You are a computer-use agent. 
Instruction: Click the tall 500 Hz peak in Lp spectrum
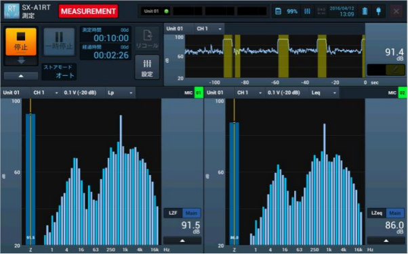click(x=121, y=180)
